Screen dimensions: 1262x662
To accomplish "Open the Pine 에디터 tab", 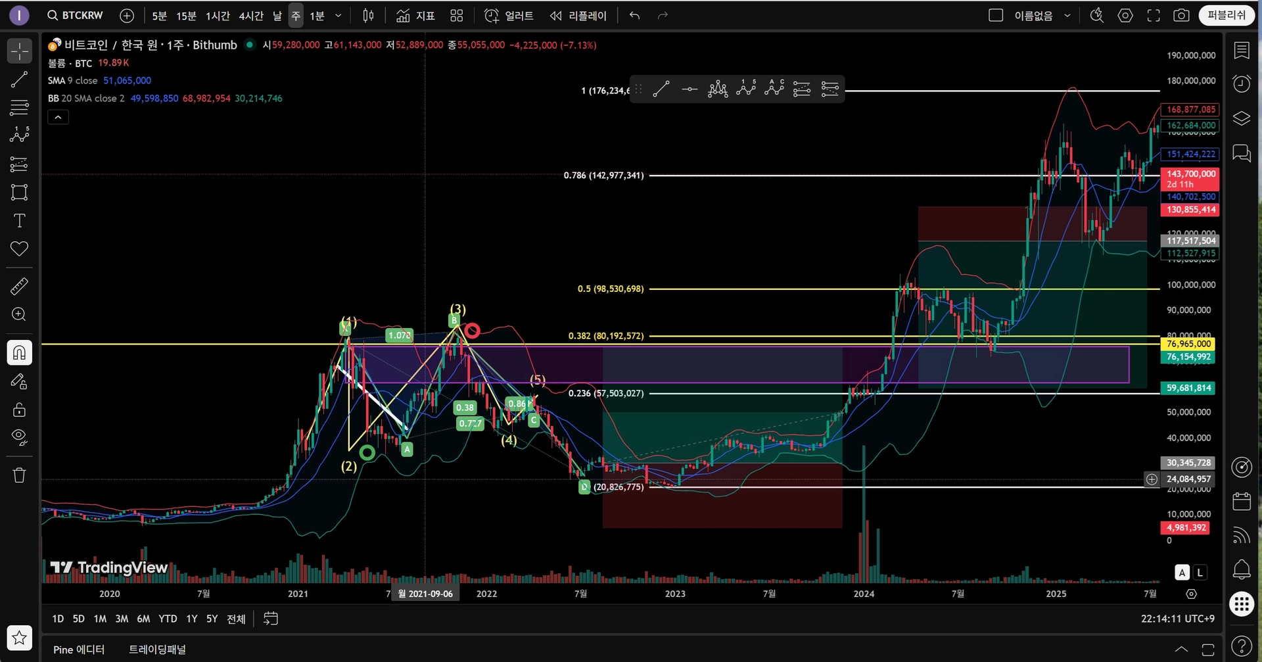I will (79, 650).
